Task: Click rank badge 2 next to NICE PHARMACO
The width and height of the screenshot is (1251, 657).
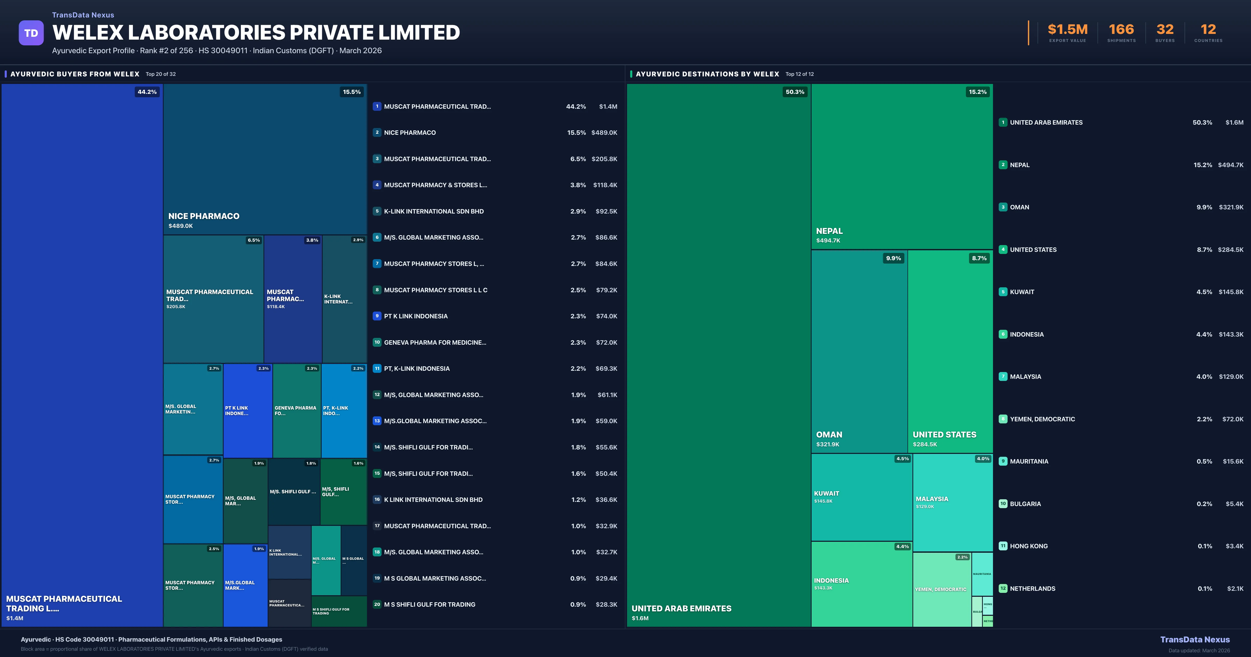Action: click(x=377, y=133)
